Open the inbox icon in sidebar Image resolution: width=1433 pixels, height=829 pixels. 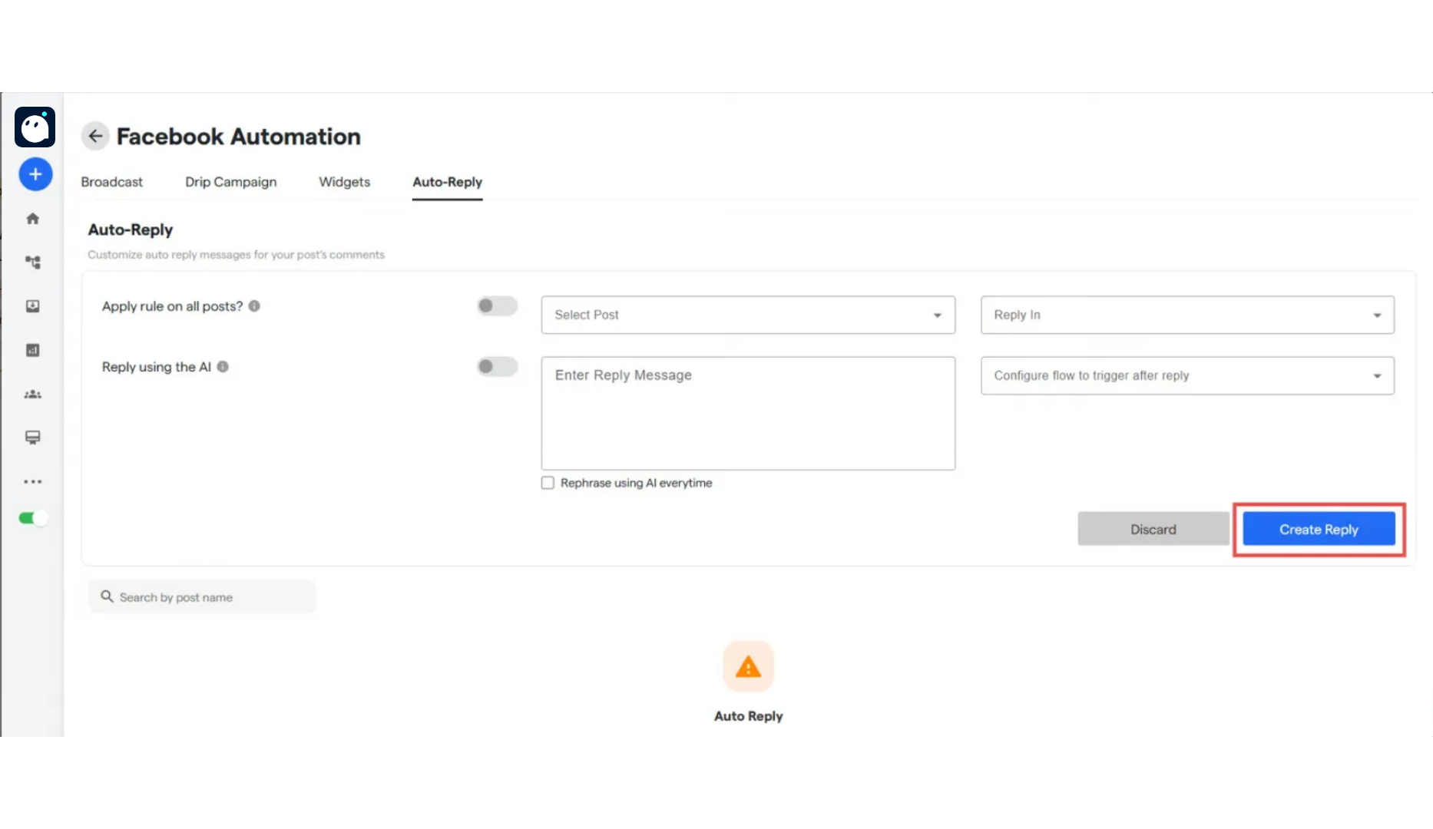(33, 306)
